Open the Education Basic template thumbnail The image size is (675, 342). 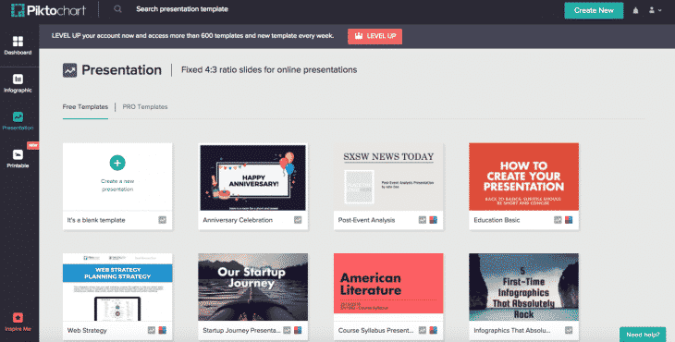[x=524, y=177]
